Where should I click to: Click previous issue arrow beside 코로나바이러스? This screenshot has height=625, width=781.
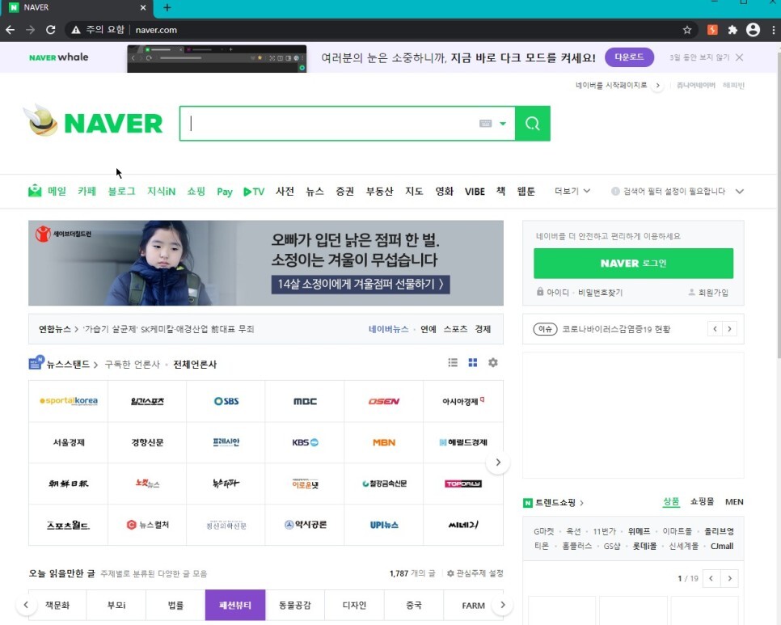pyautogui.click(x=715, y=329)
